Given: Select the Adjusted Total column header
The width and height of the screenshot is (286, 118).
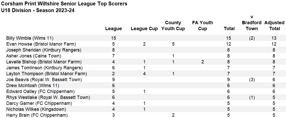Looking at the screenshot, I should (274, 26).
